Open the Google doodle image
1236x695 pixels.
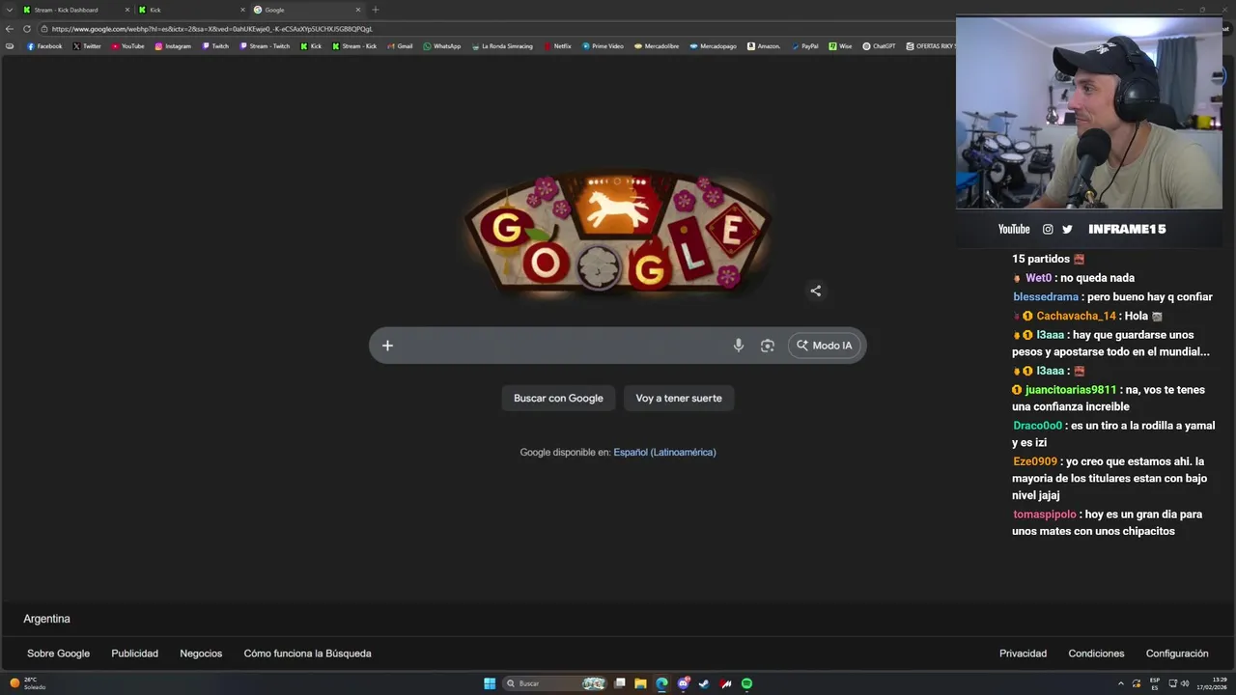click(x=617, y=233)
